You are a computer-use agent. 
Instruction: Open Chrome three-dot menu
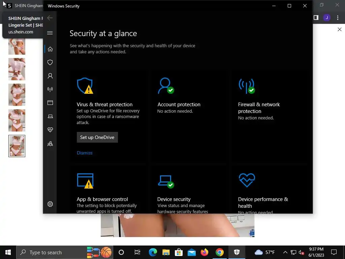pos(338,18)
